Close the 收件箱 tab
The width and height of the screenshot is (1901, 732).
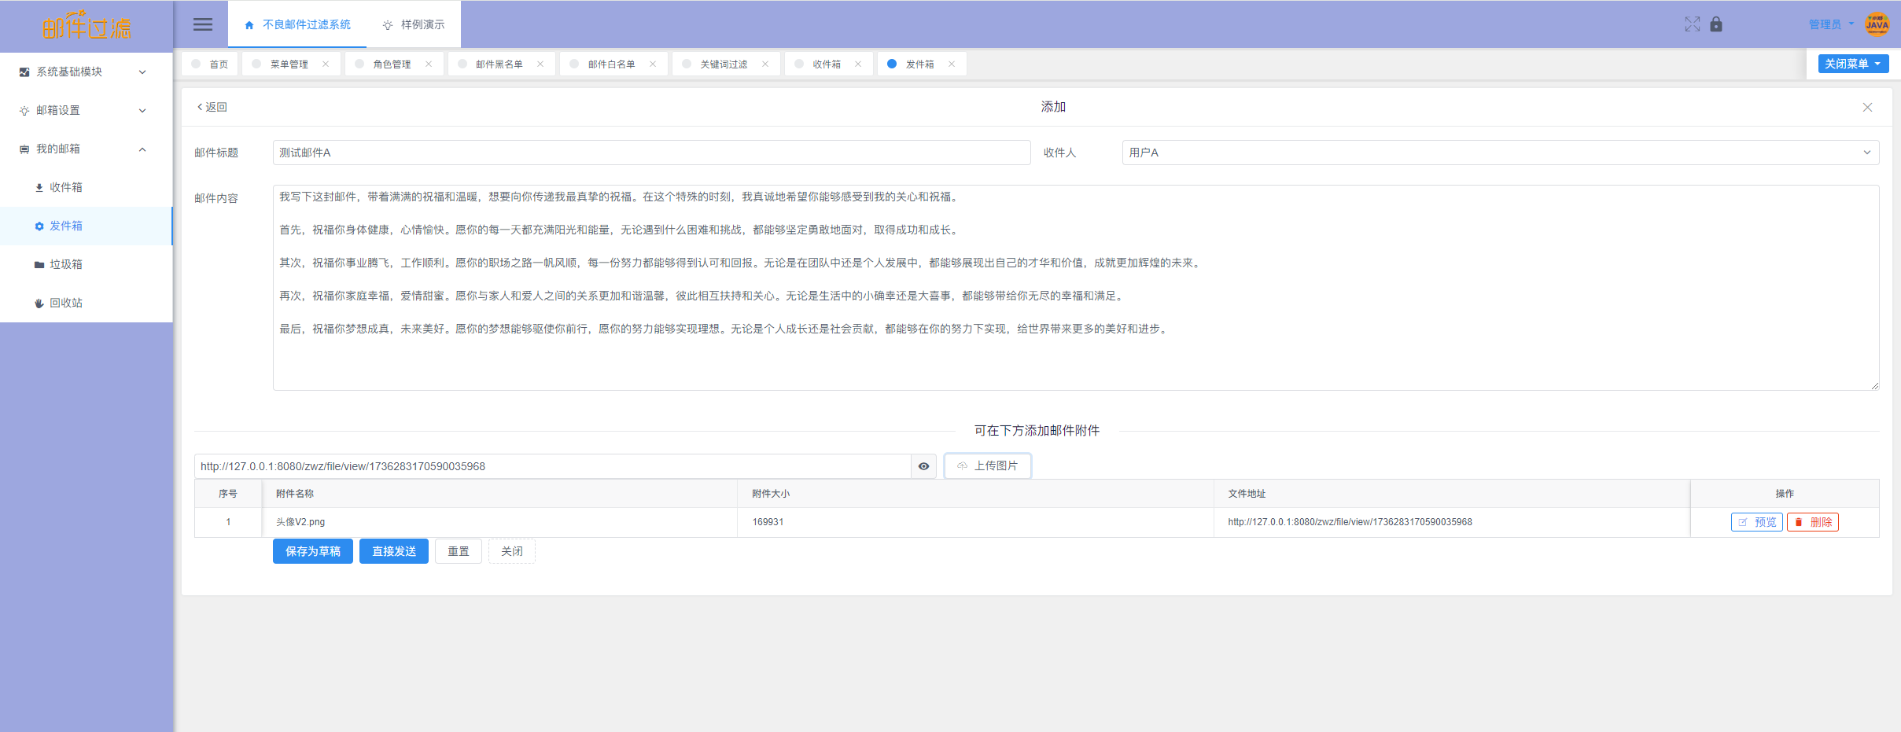coord(858,64)
